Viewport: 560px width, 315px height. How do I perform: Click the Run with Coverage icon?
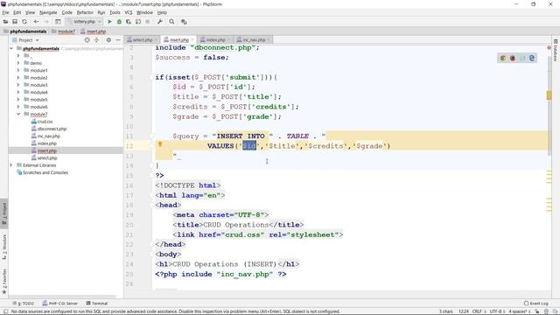point(129,22)
